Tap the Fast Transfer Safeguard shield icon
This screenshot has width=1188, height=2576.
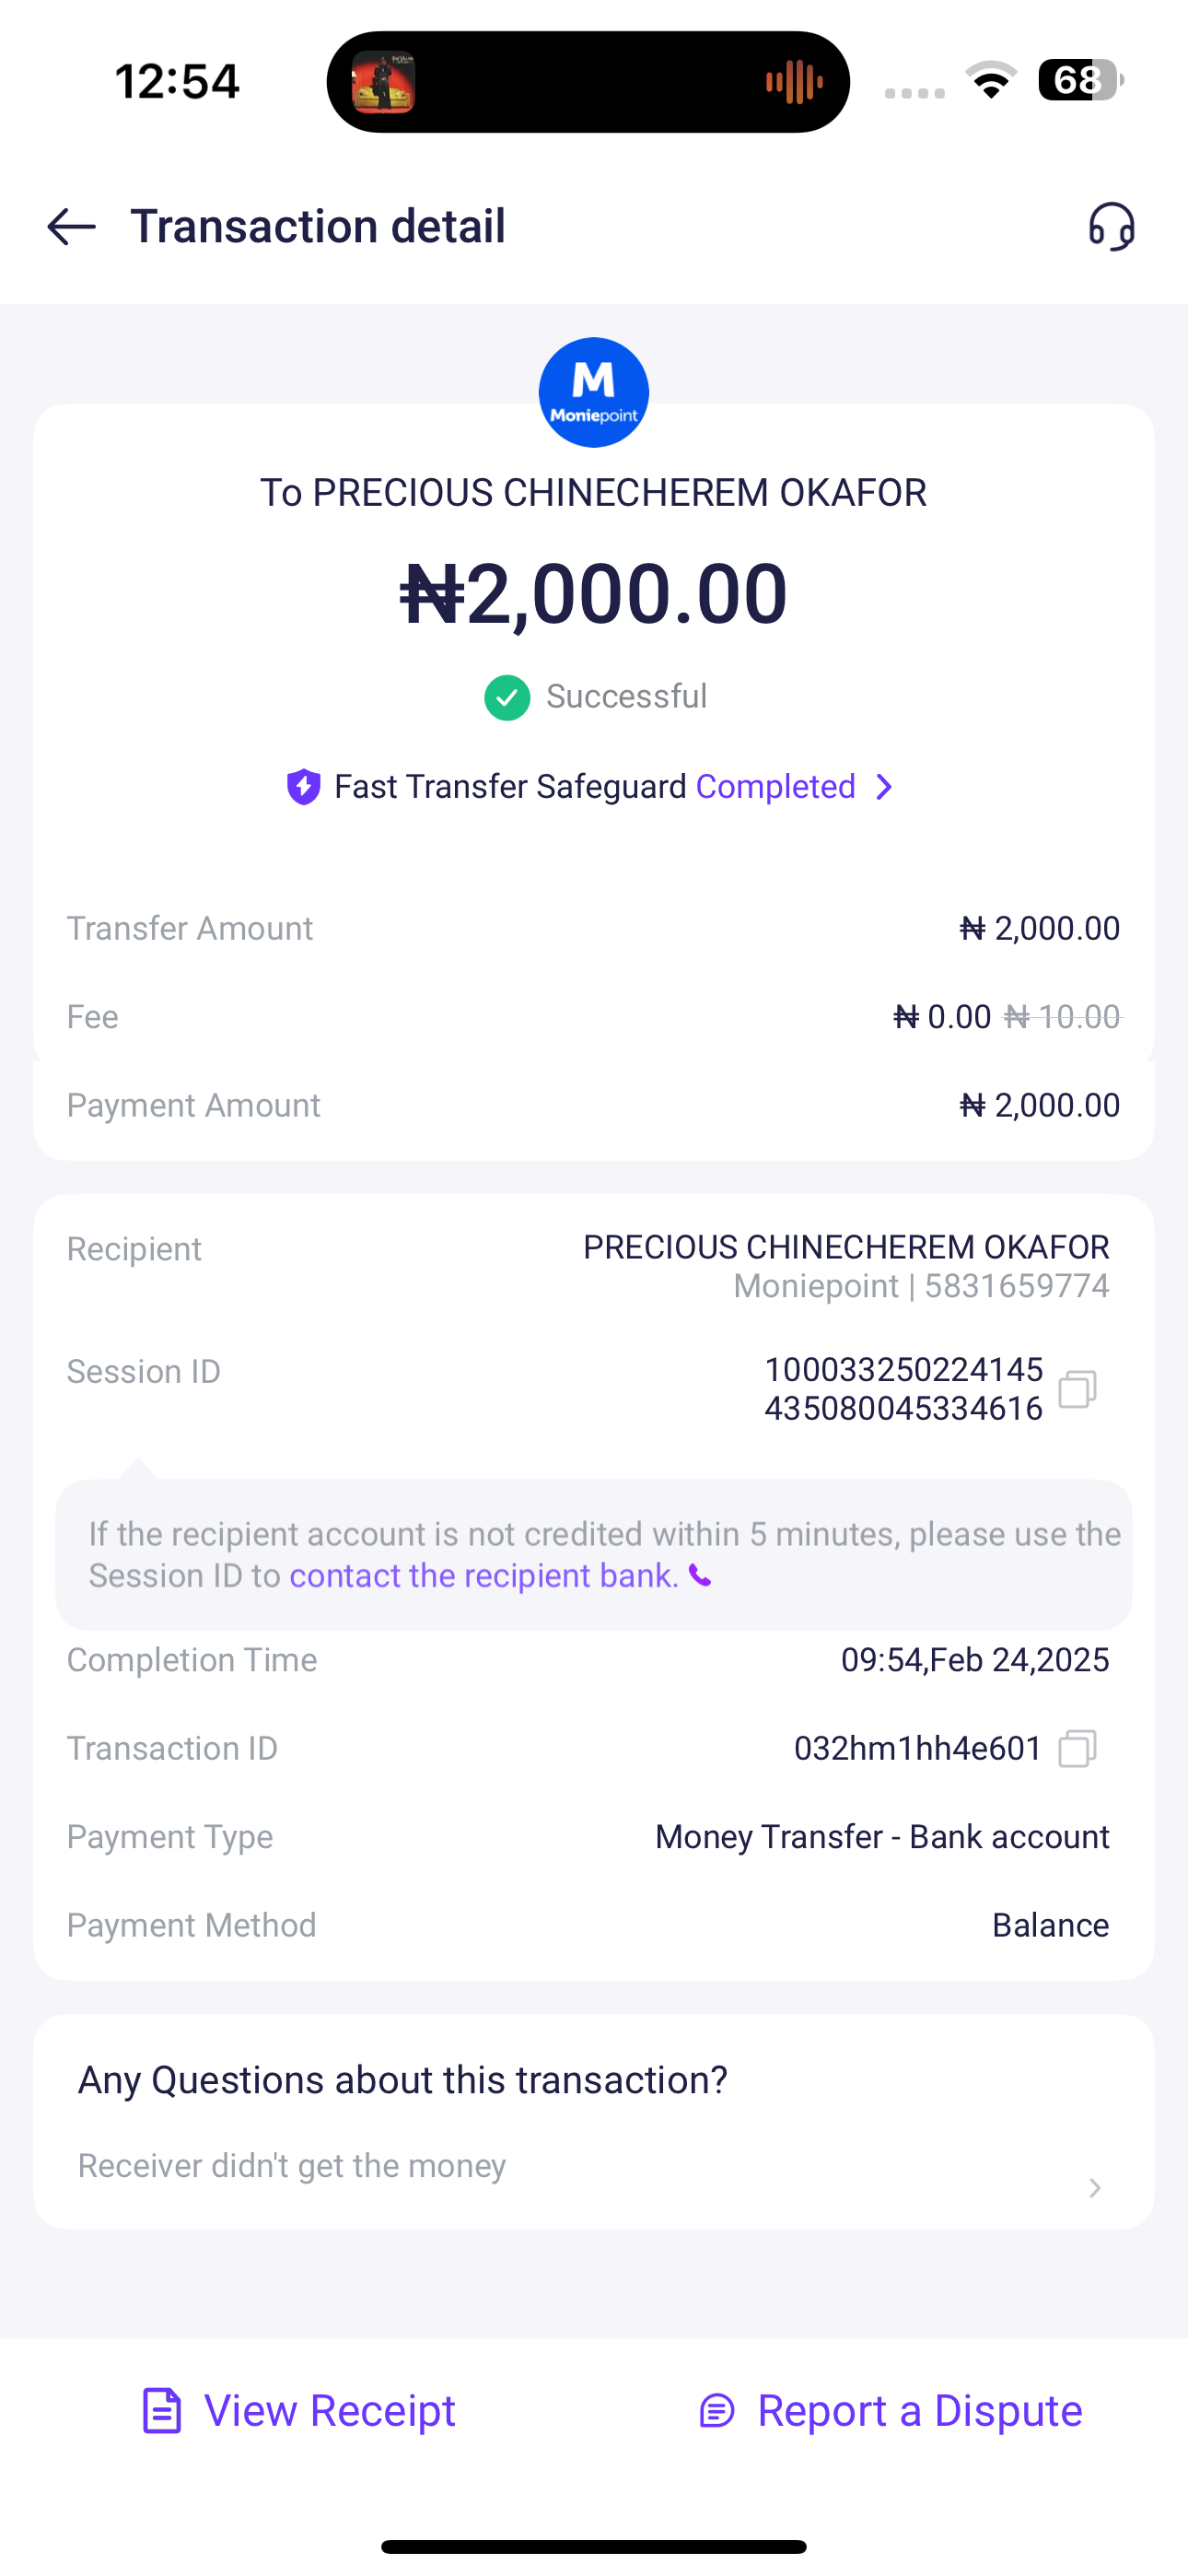click(303, 787)
